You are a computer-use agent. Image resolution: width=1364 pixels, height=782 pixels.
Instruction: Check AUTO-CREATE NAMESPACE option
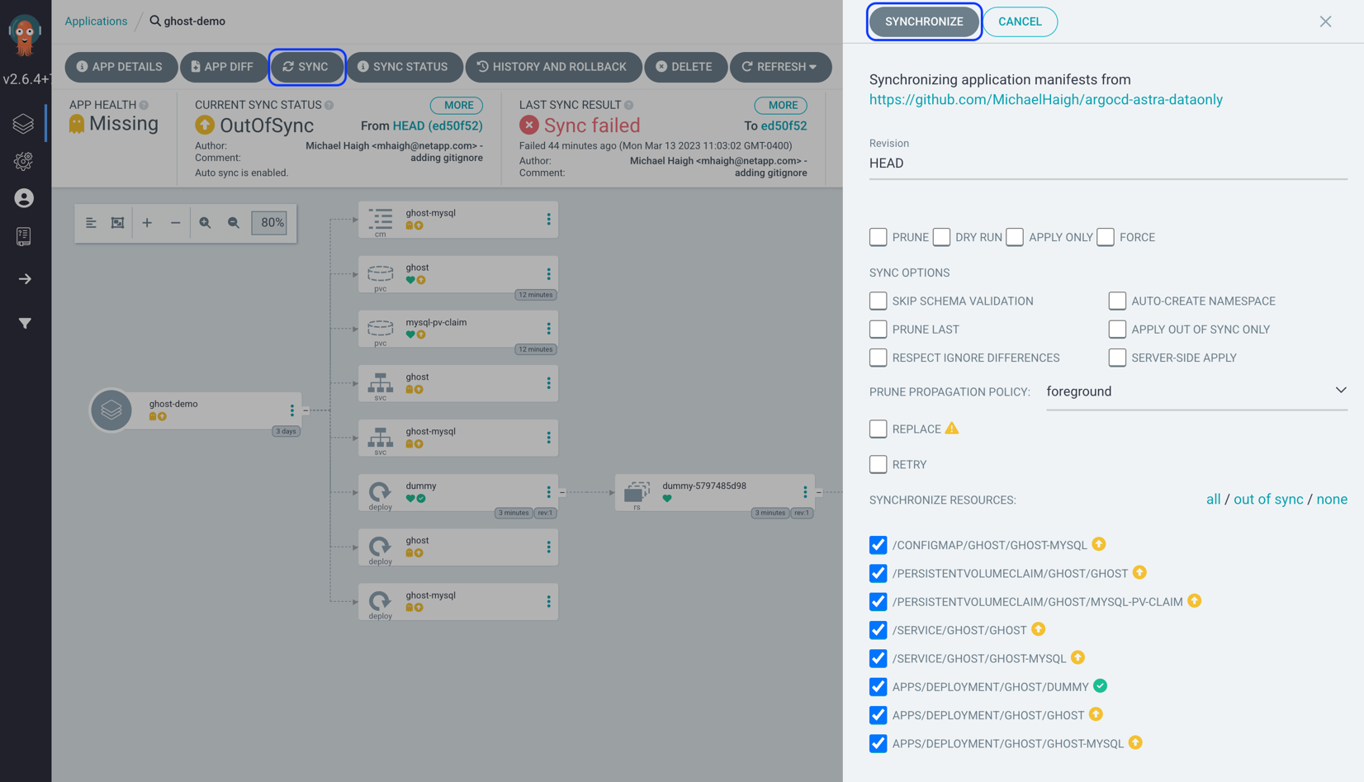coord(1117,301)
